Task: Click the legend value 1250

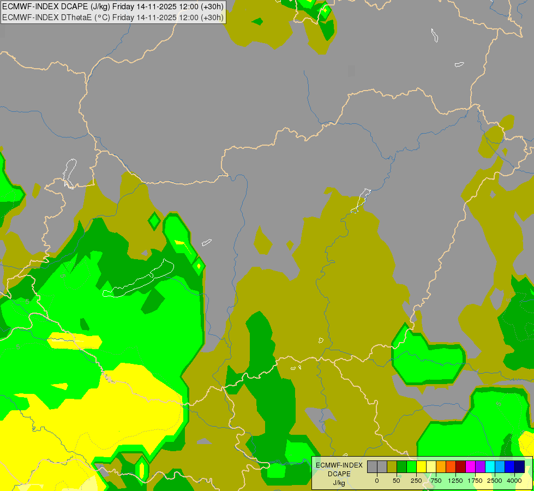Action: 455,481
